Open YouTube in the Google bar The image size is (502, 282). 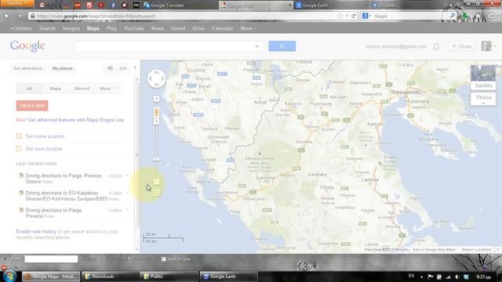tap(134, 28)
